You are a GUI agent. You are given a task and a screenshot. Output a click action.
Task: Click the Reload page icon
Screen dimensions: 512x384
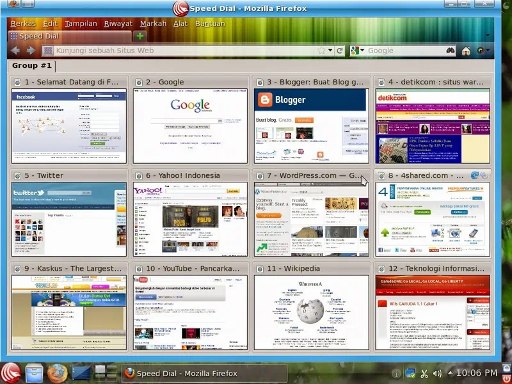[340, 51]
